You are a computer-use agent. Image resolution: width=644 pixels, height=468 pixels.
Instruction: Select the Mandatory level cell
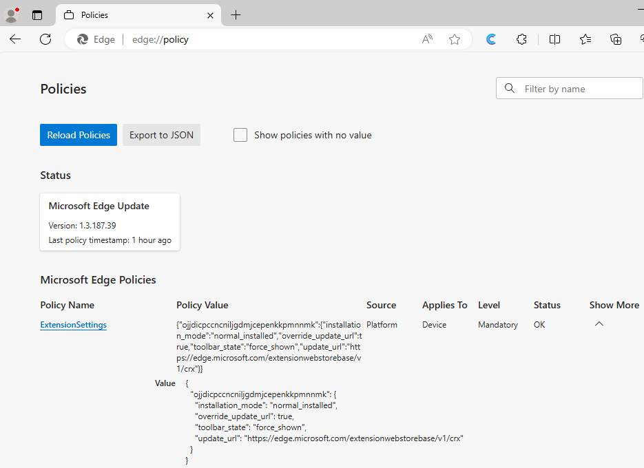click(498, 325)
